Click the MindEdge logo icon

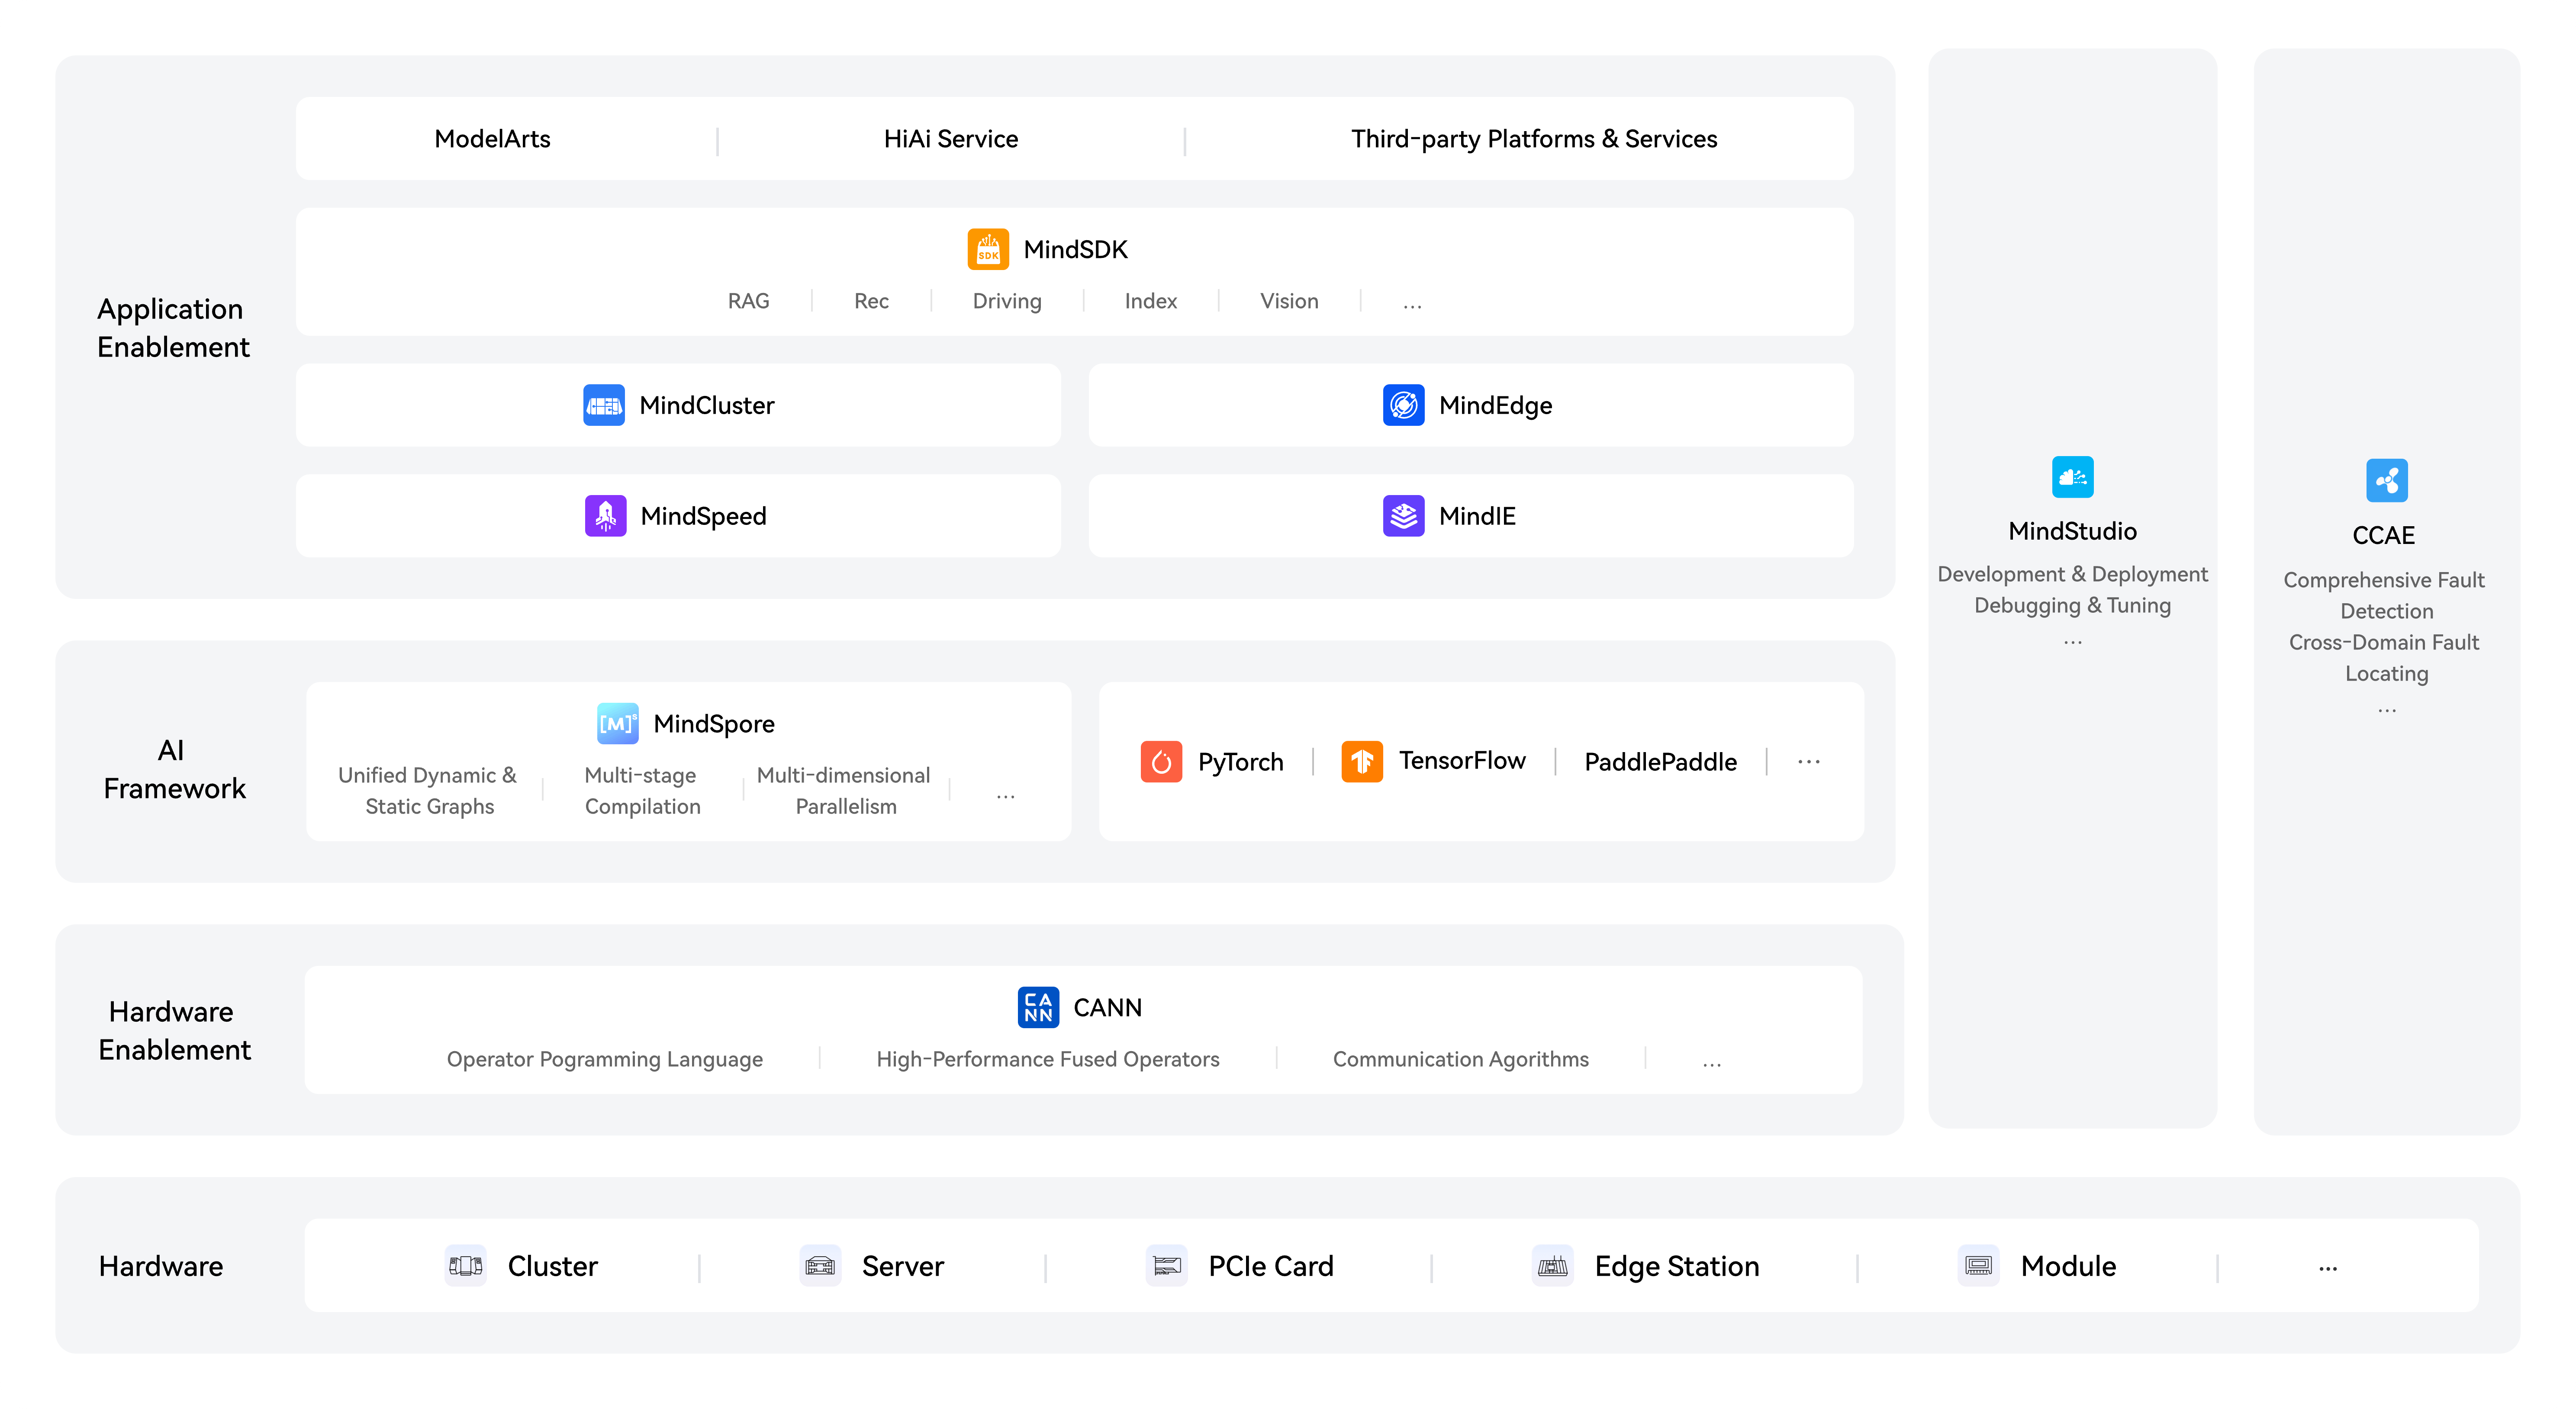click(x=1403, y=405)
